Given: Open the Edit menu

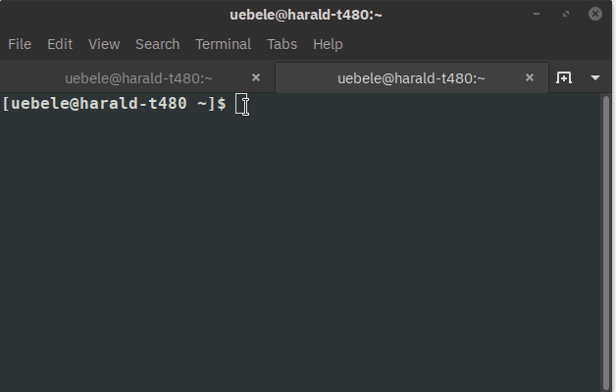Looking at the screenshot, I should point(60,44).
